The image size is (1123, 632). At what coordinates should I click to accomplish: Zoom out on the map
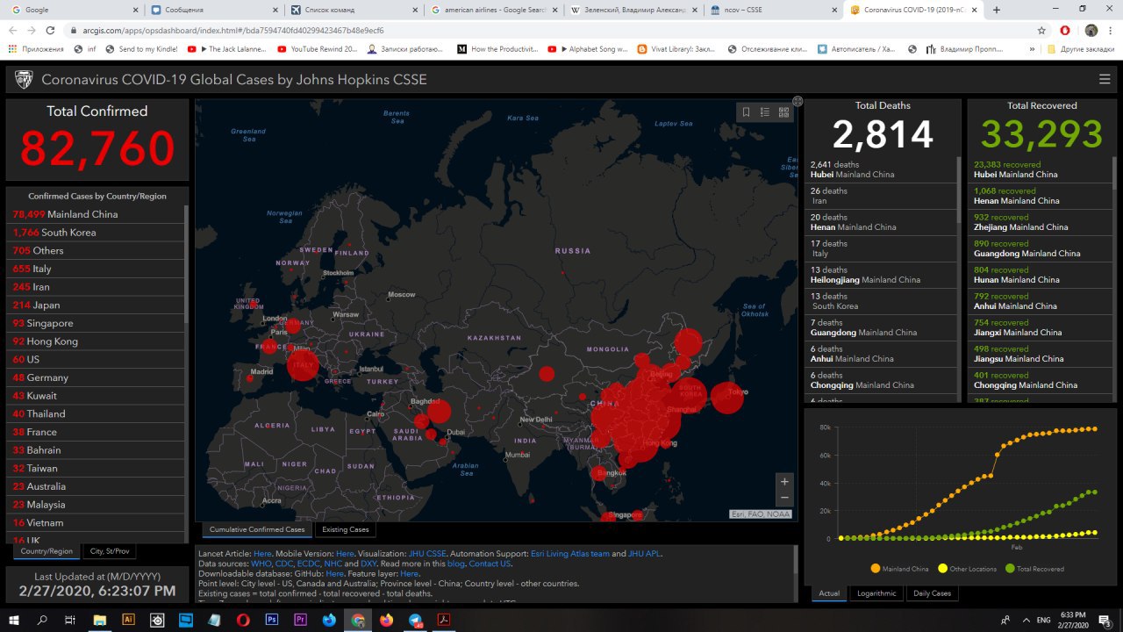(784, 499)
